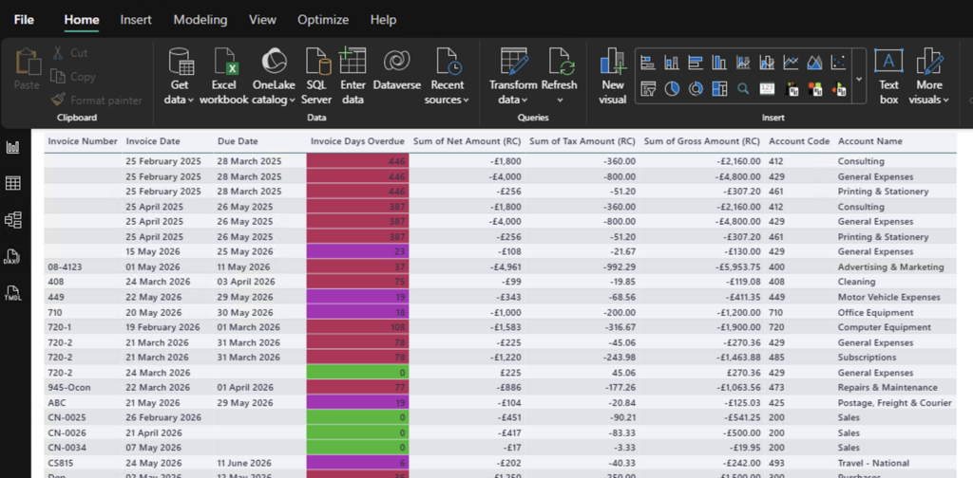Select the 945-Ocon invoice number cell
The height and width of the screenshot is (478, 973).
(x=84, y=388)
